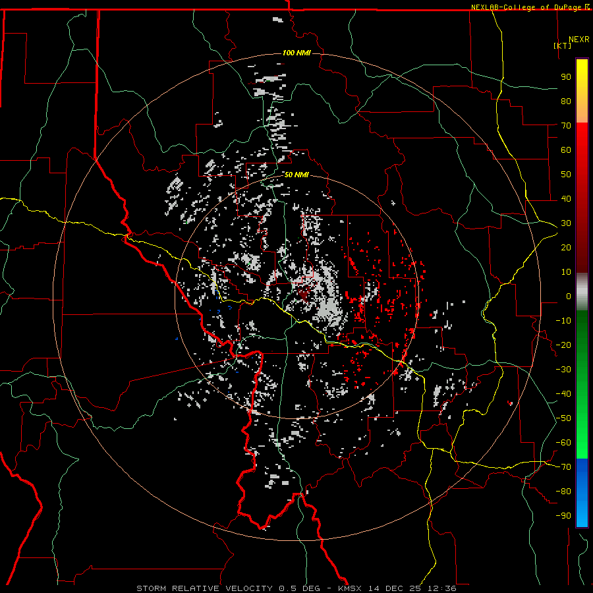Click the 14 DEC 25 date text

395,588
